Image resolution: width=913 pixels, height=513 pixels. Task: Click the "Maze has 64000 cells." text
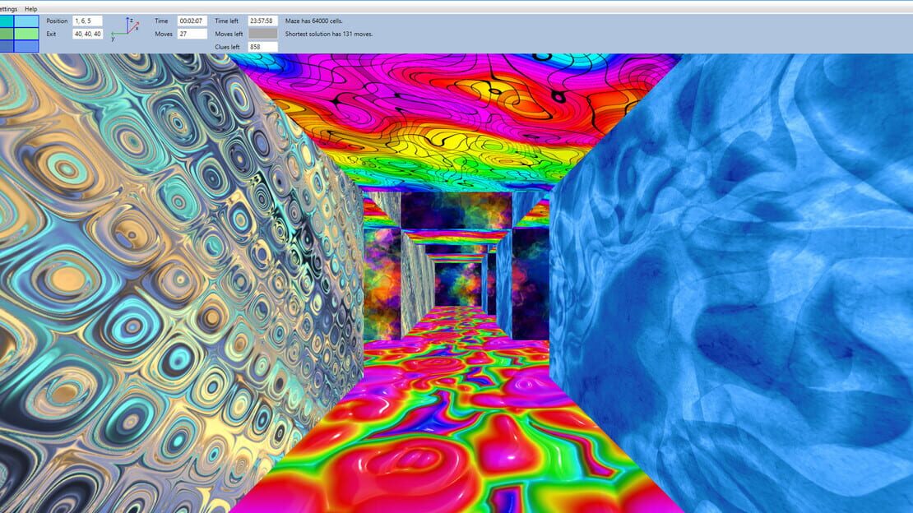314,21
